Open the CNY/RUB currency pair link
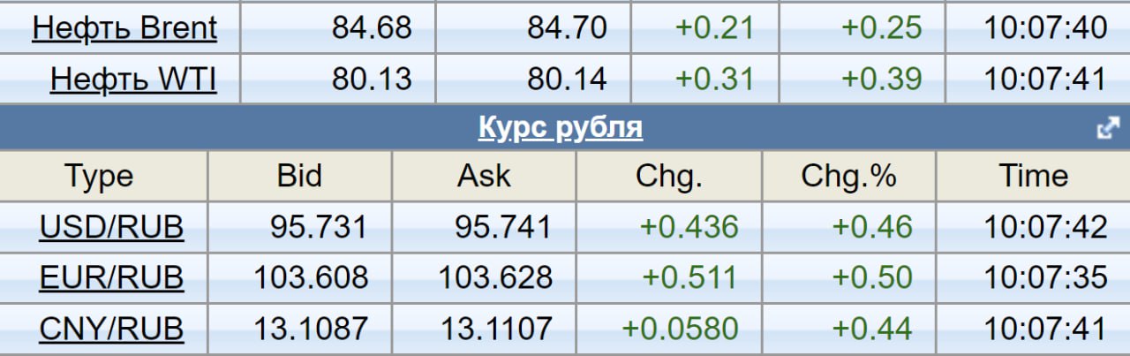This screenshot has width=1130, height=356. point(111,329)
